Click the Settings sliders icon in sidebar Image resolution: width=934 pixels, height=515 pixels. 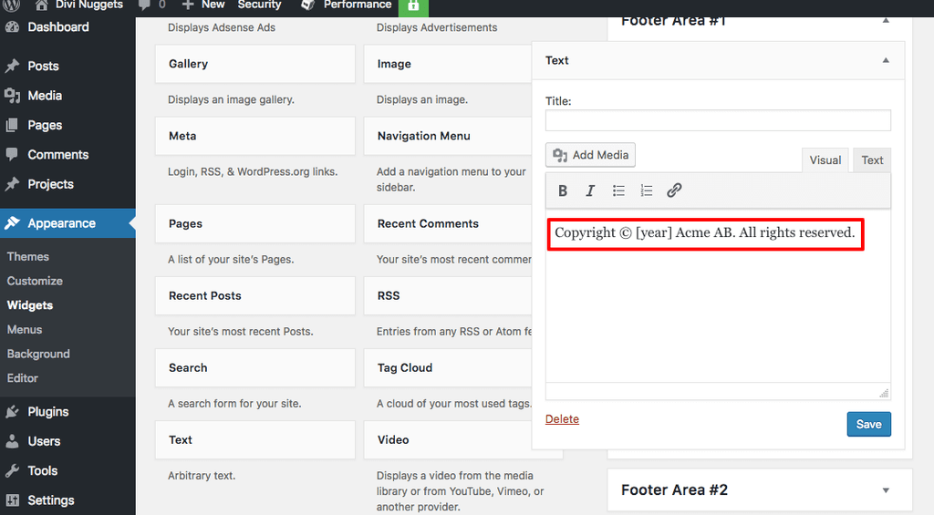point(12,500)
